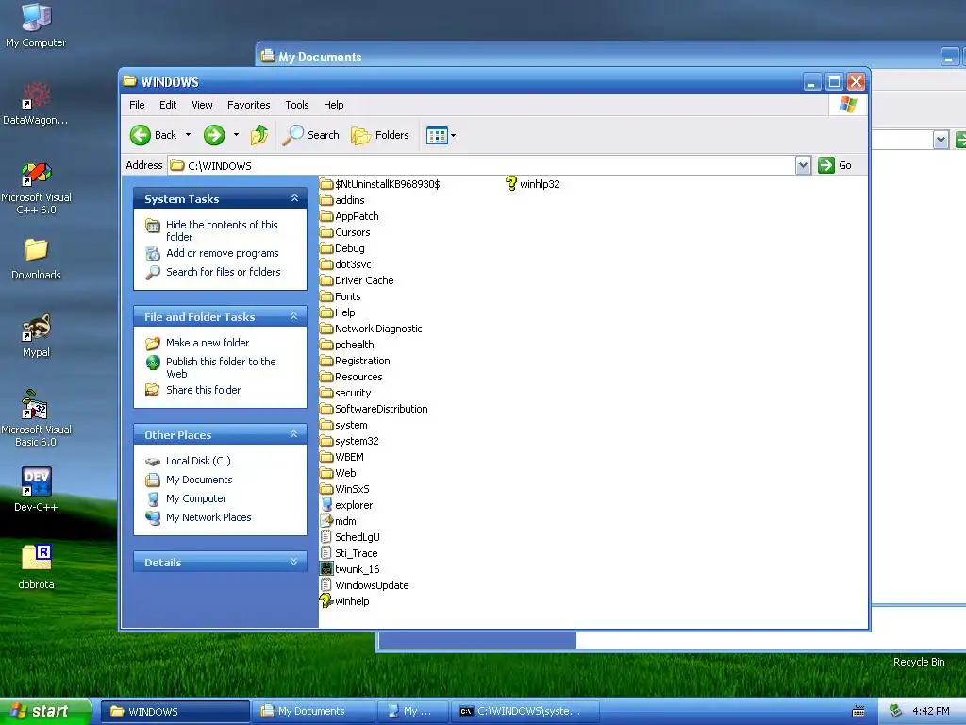Viewport: 966px width, 725px height.
Task: Select Microsoft Visual Basic 6.0 shortcut
Action: (36, 418)
